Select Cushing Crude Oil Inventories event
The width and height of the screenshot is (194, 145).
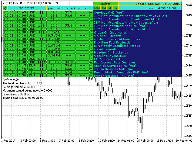(x=117, y=39)
